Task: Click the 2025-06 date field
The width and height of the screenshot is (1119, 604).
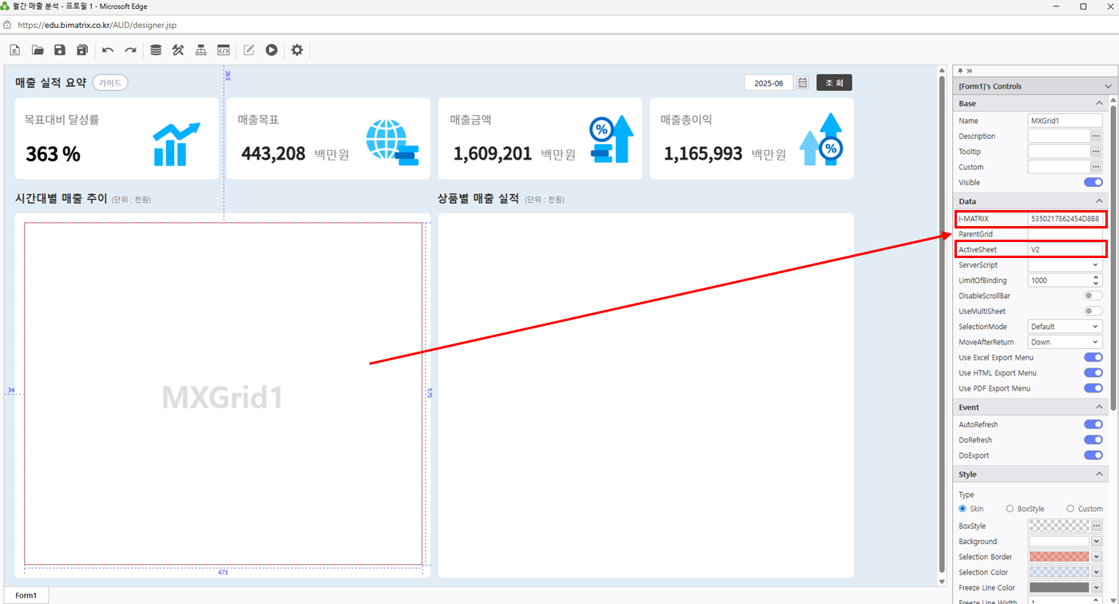Action: pos(769,83)
